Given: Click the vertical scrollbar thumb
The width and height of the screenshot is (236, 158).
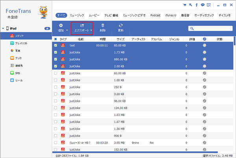Looking at the screenshot, I should click(234, 40).
